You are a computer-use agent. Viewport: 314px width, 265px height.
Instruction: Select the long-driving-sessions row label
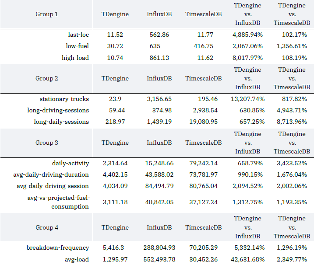(x=58, y=110)
